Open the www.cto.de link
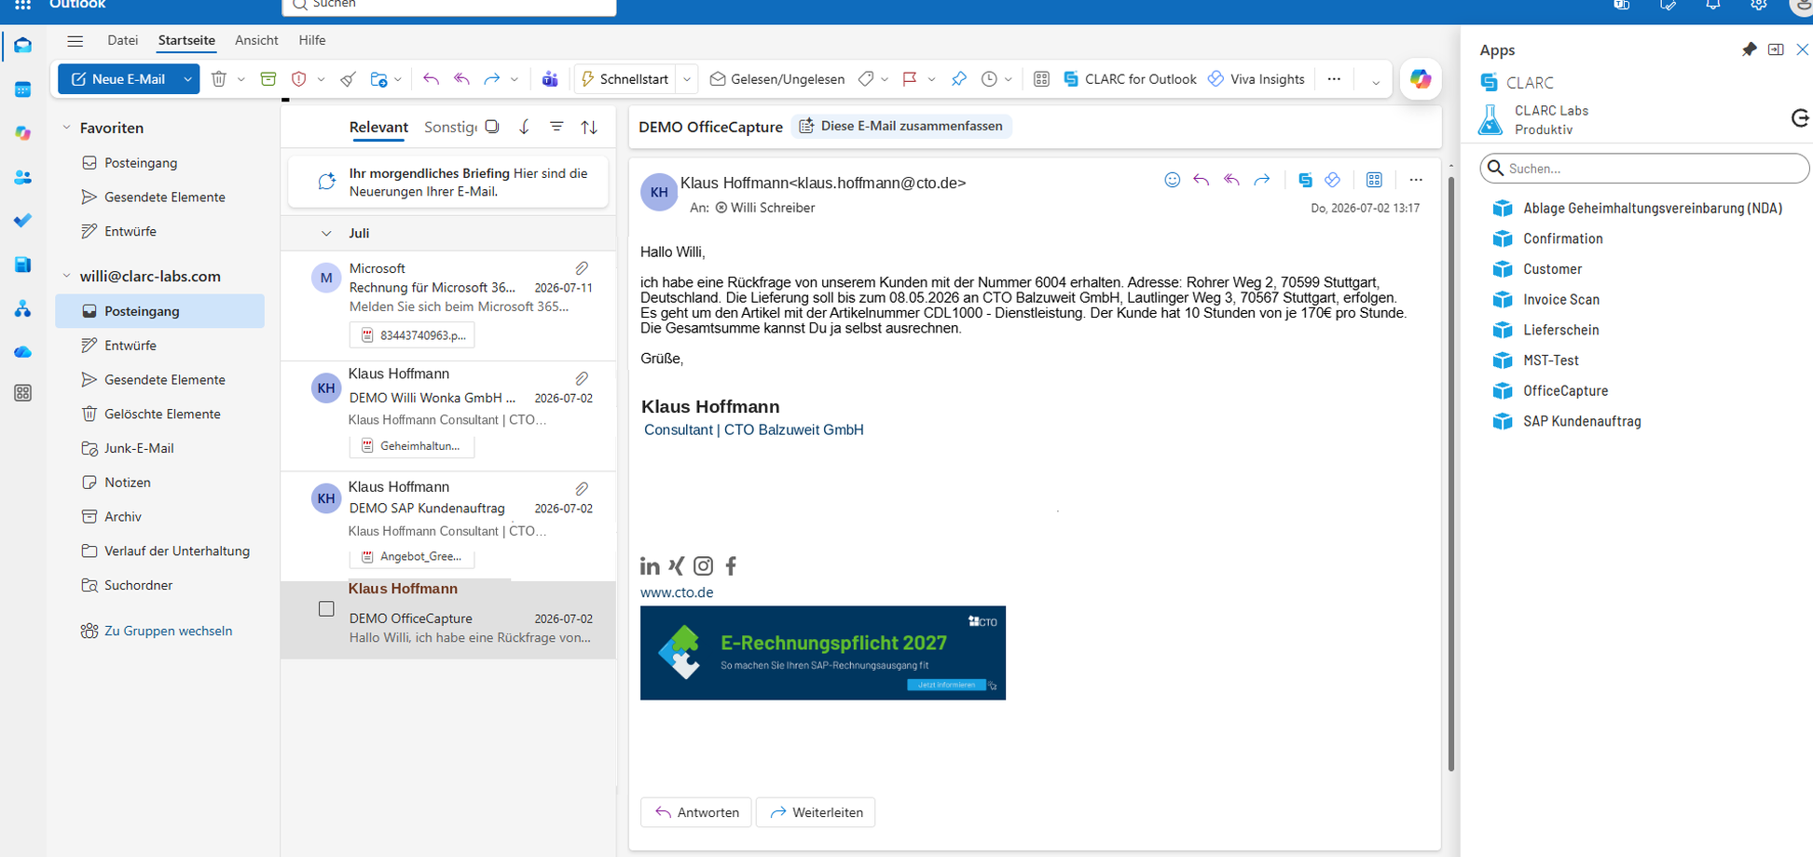1813x857 pixels. (677, 592)
